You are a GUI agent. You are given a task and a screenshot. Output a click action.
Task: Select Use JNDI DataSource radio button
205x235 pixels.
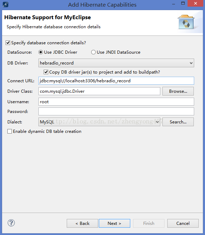[x=93, y=52]
